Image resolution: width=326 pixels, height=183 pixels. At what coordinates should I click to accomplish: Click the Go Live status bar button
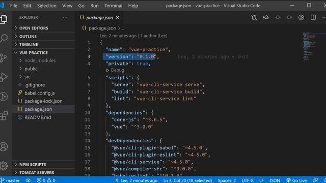pos(296,180)
